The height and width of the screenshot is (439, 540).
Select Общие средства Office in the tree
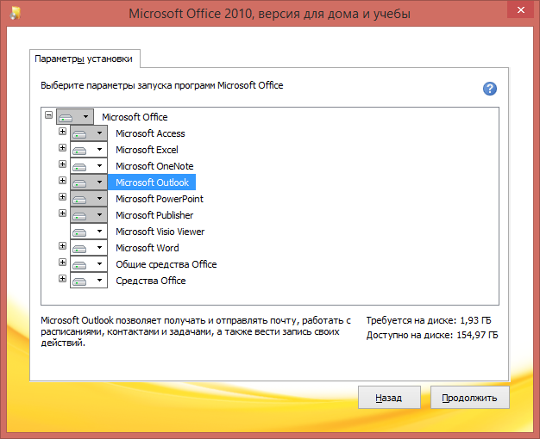(x=166, y=264)
